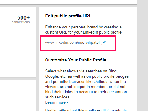Click the arrow beside Learn more
Screen dimensions: 148x111
(68, 102)
